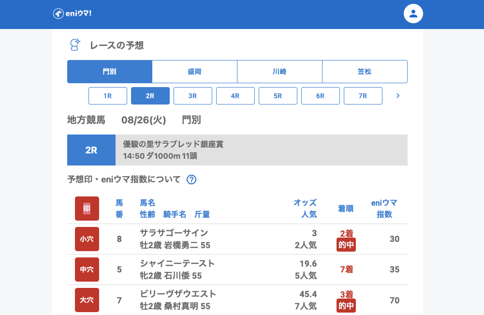Choose the 7R race button

[363, 96]
